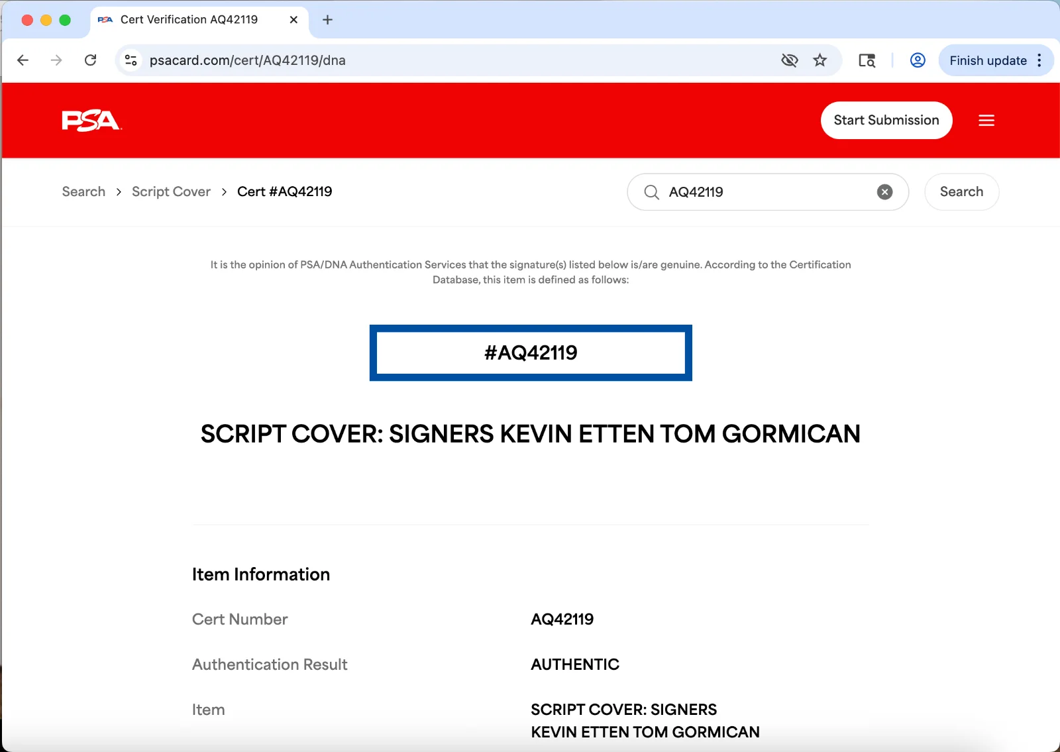Open Search breadcrumb link
The image size is (1060, 752).
click(x=83, y=191)
